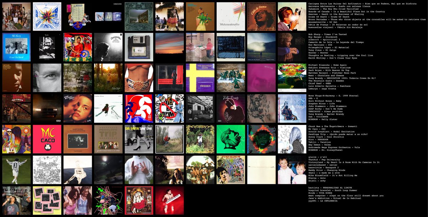This screenshot has height=217, width=428.
Task: Click the It's Not Killing Me cover
Action: (x=231, y=170)
